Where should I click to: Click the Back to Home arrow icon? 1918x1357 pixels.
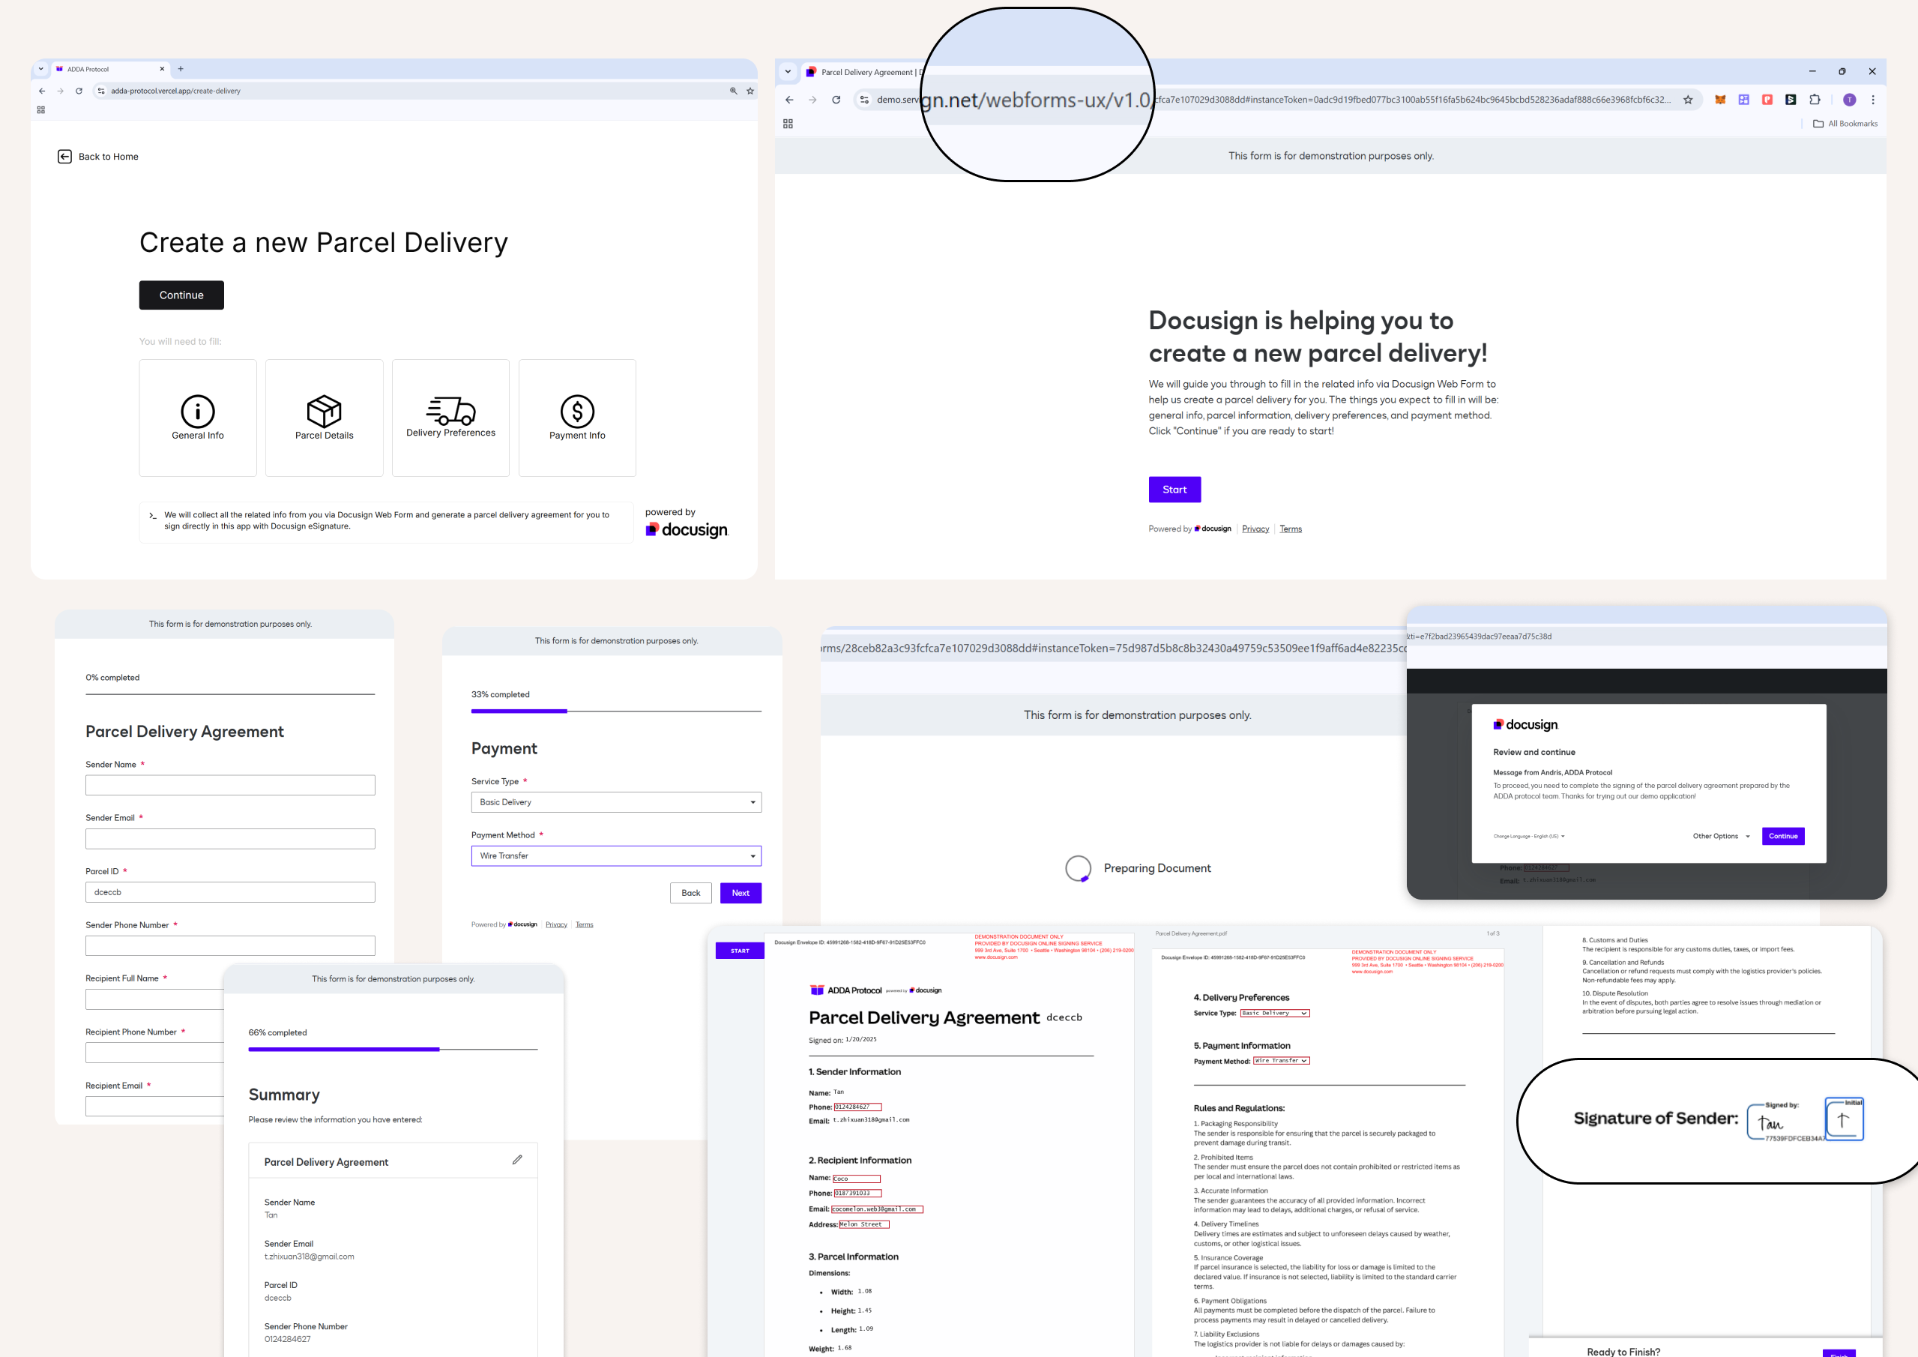coord(64,156)
